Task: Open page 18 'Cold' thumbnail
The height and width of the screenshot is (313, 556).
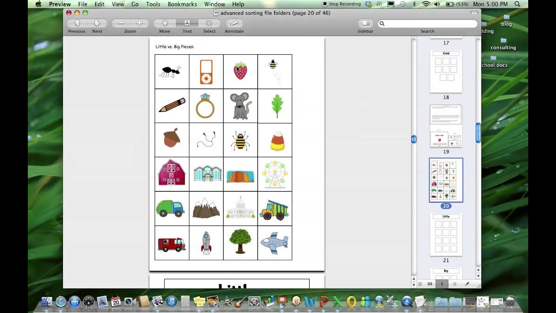Action: coord(446,71)
